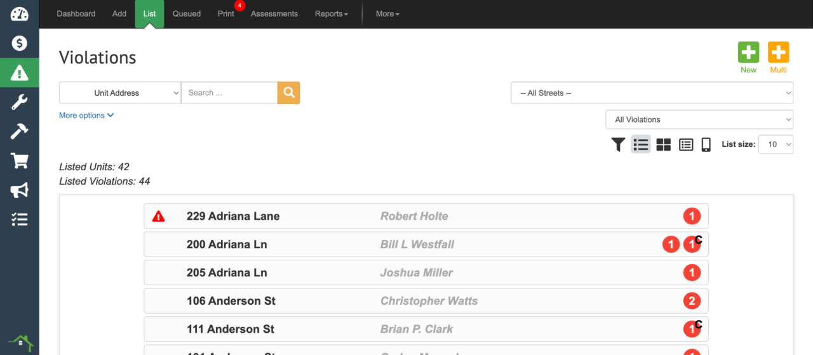
Task: Open the Queued tab
Action: tap(187, 14)
